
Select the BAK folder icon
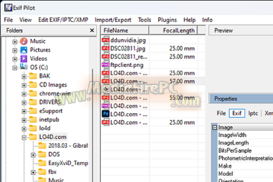[33, 76]
